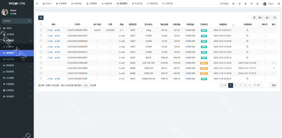Expand 权限管理 in the sidebar
This screenshot has width=282, height=138.
[17, 91]
